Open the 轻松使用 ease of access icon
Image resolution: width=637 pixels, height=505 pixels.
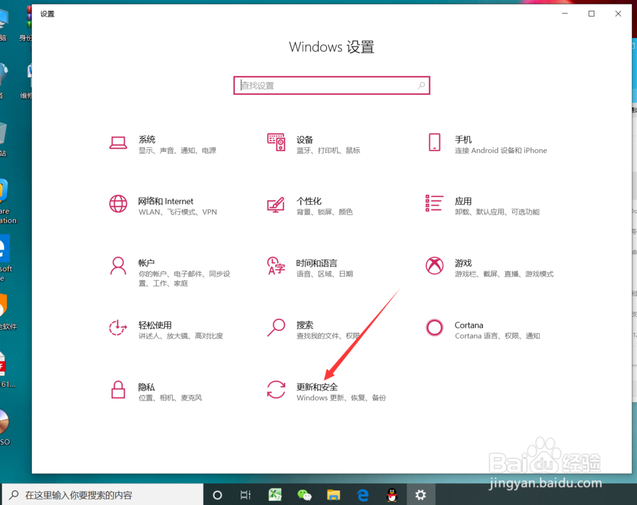point(118,328)
